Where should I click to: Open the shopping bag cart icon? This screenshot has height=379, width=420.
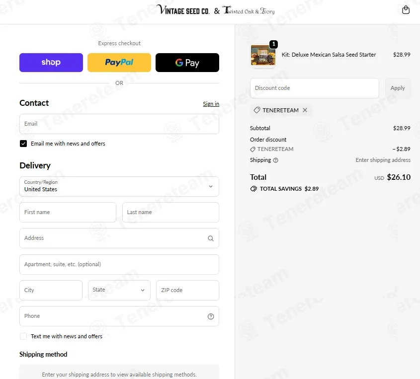click(x=406, y=10)
